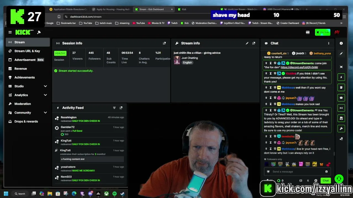Toggle the chat bubble panel in right sidebar
353x198 pixels.
coord(341,98)
